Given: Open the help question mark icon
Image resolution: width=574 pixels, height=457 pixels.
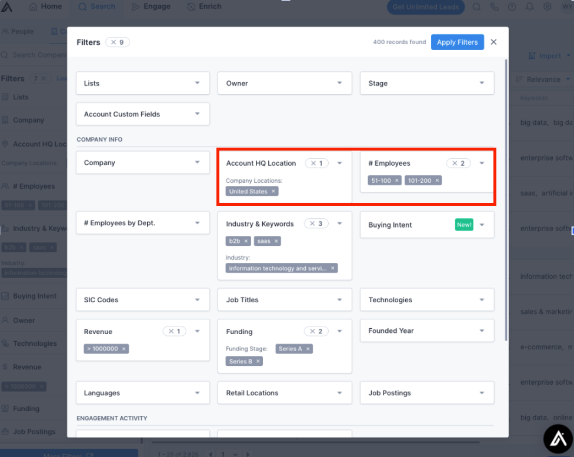Looking at the screenshot, I should (512, 7).
